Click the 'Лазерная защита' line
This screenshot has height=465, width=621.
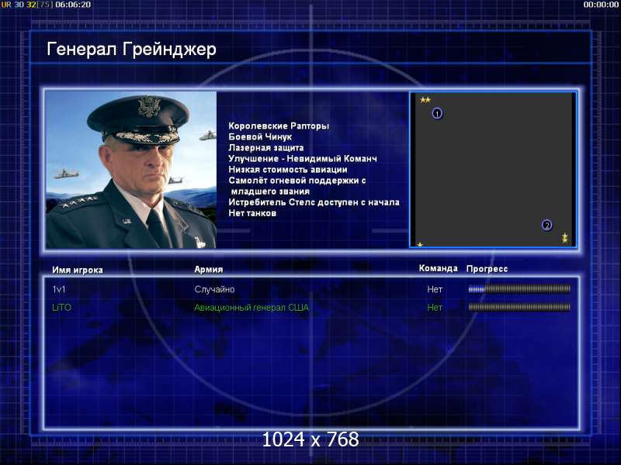pos(266,147)
